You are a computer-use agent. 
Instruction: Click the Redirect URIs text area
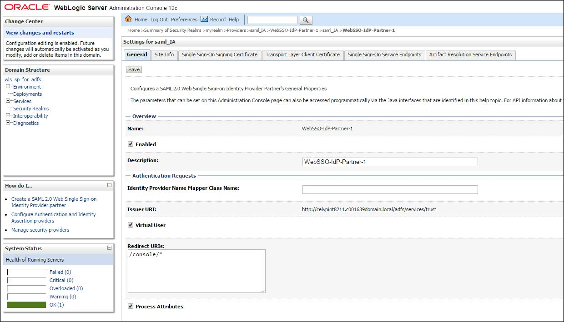pos(196,271)
